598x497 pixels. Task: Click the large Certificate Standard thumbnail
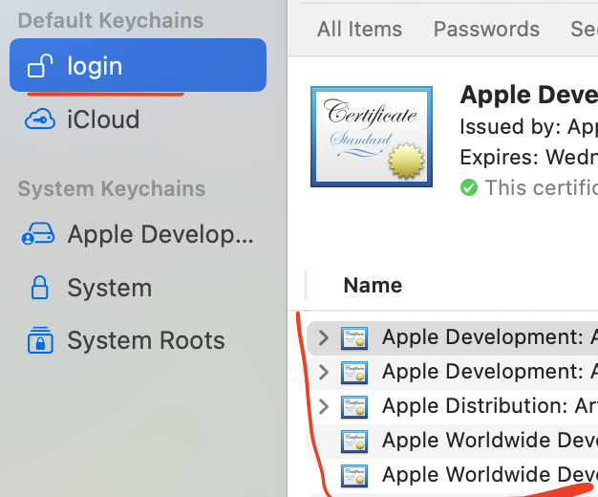click(372, 137)
